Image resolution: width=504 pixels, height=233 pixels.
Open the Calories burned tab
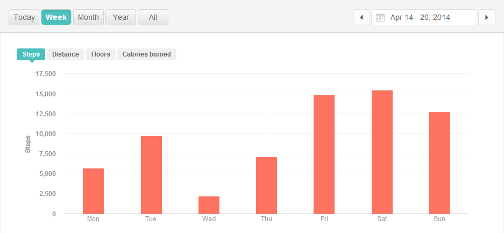[146, 54]
